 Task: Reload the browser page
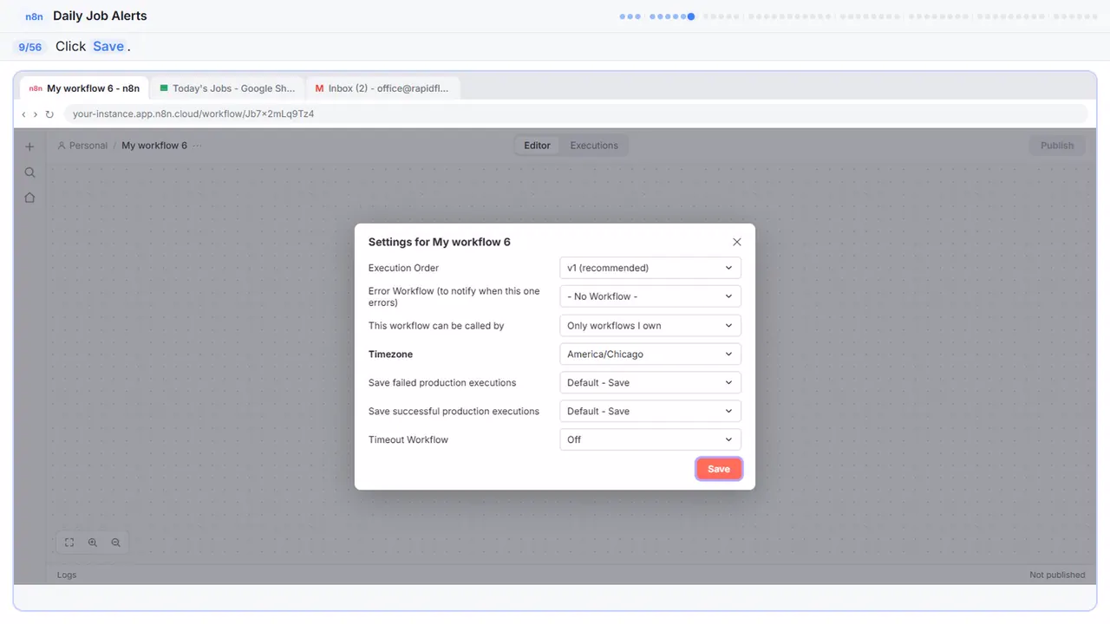pyautogui.click(x=49, y=114)
